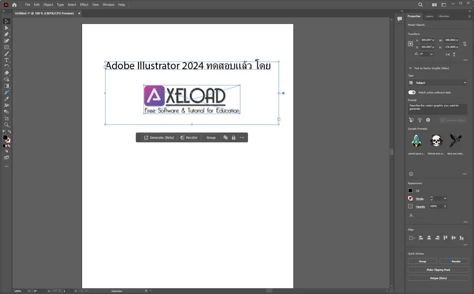
Task: Open the Subject type dropdown
Action: (x=437, y=83)
